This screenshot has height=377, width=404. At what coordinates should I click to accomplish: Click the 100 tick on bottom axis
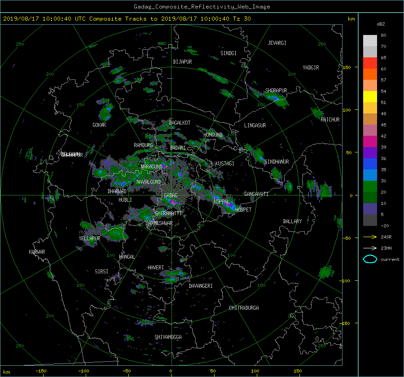(x=255, y=371)
